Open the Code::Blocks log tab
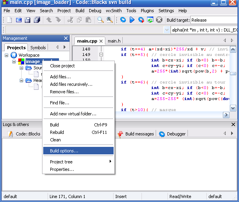The image size is (239, 202). point(24,134)
